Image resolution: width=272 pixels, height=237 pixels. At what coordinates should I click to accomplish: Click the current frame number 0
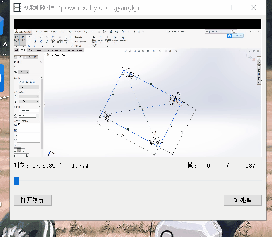coord(208,166)
